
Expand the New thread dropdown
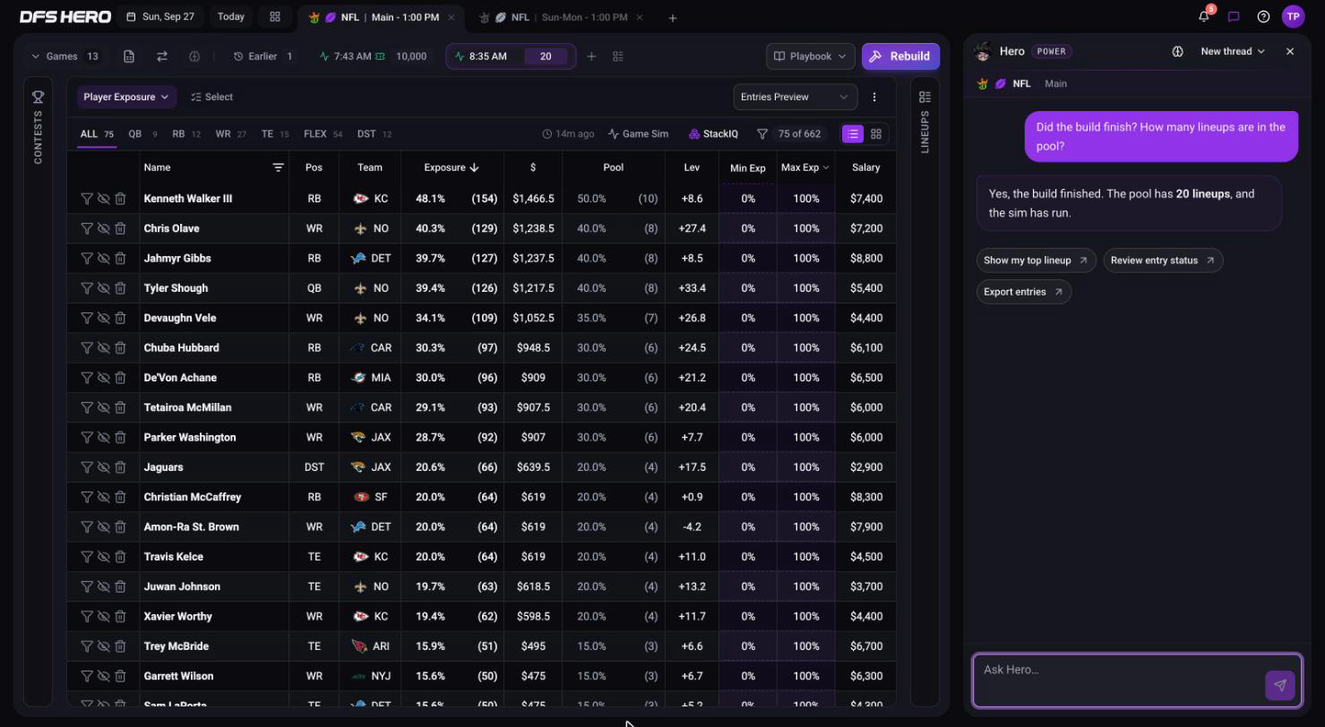[x=1233, y=51]
